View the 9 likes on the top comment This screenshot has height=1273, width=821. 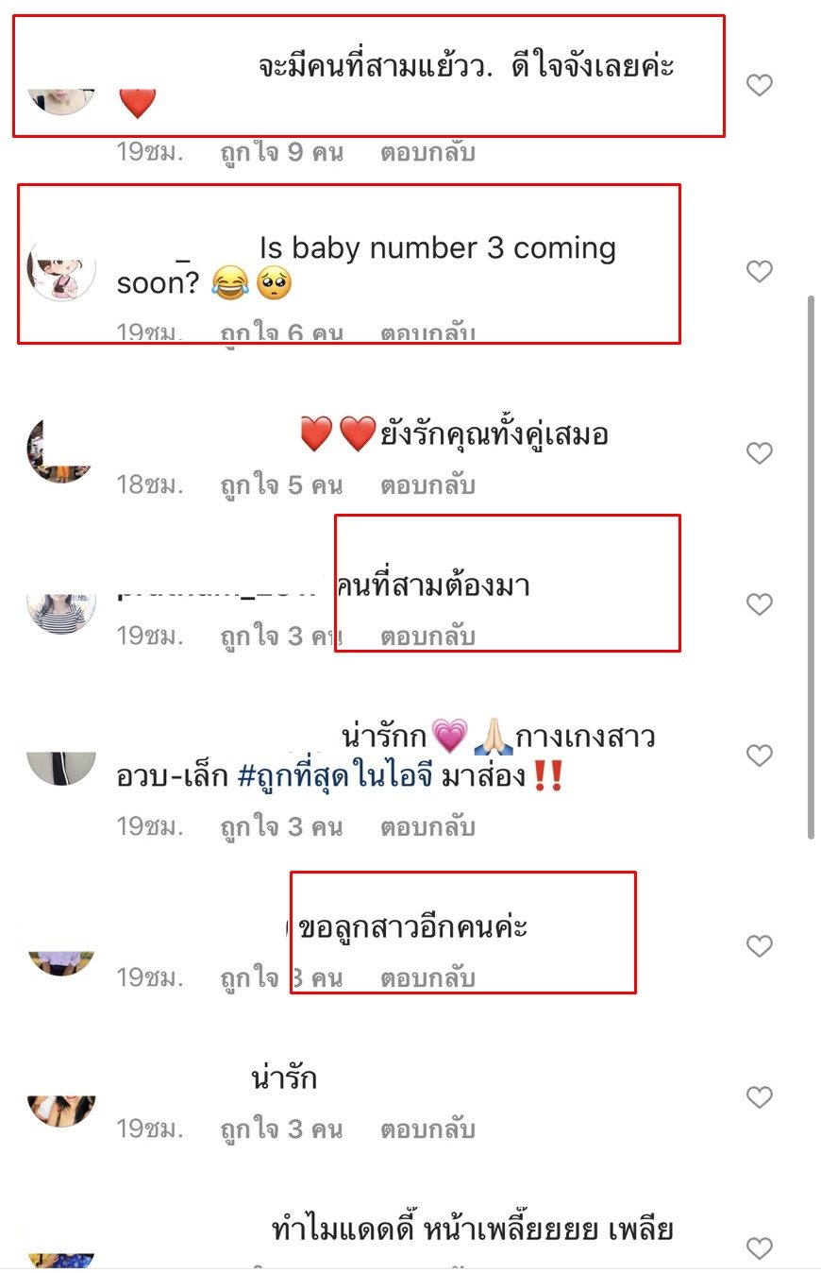(x=281, y=152)
